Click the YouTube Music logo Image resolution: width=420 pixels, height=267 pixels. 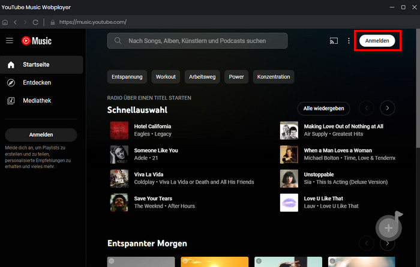pos(37,41)
